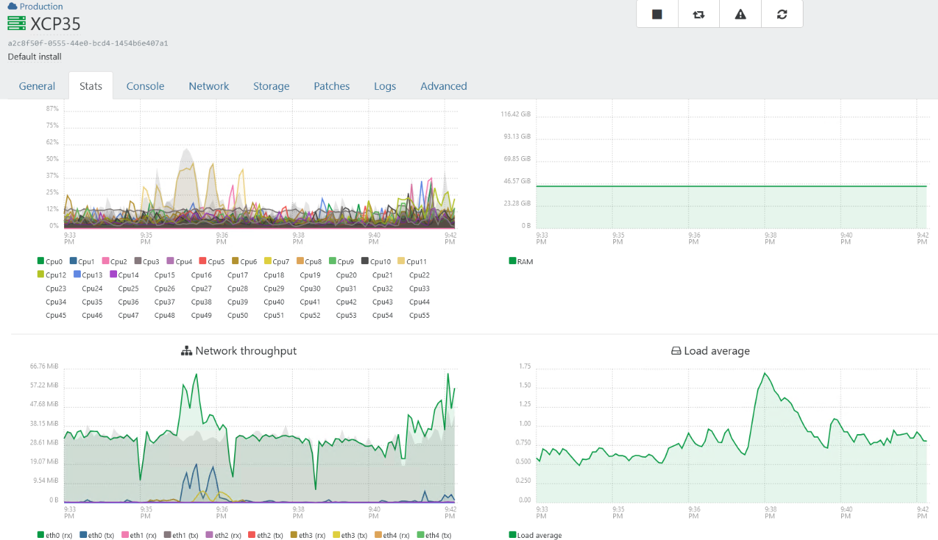
Task: Toggle the Cpu12 legend entry
Action: coord(52,275)
